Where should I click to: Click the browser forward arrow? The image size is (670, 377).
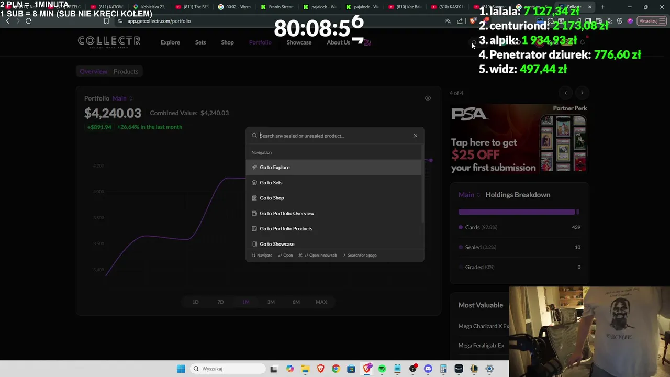18,21
